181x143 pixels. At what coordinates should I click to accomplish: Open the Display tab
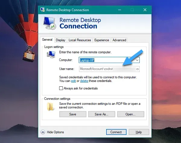61,40
